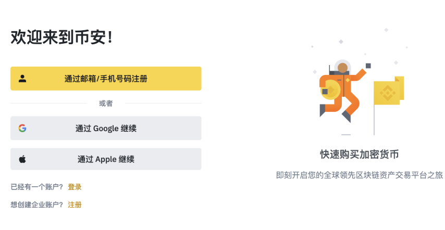Click the folded corner of the yellow flag
This screenshot has height=230, width=445.
tap(400, 80)
